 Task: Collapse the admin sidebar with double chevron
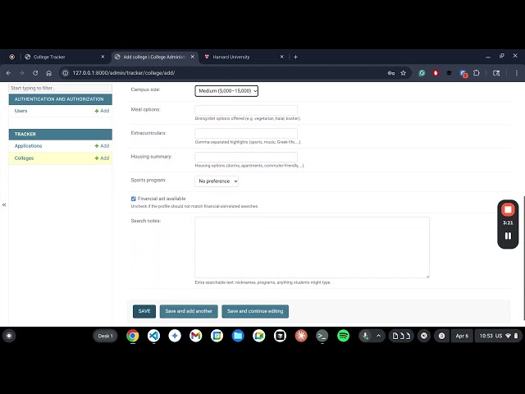(4, 204)
